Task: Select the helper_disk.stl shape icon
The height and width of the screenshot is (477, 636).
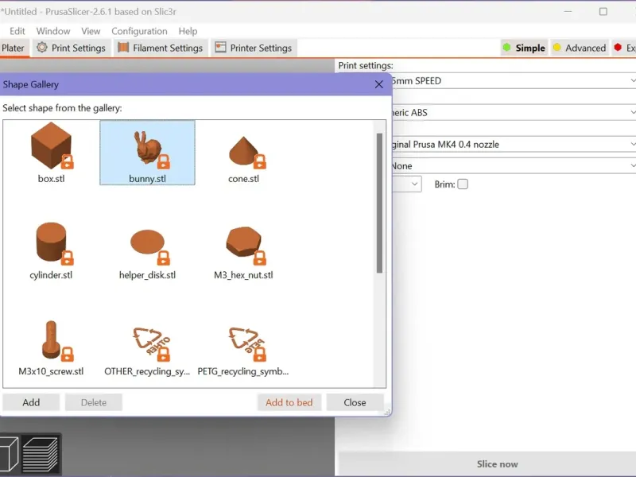Action: [x=147, y=242]
